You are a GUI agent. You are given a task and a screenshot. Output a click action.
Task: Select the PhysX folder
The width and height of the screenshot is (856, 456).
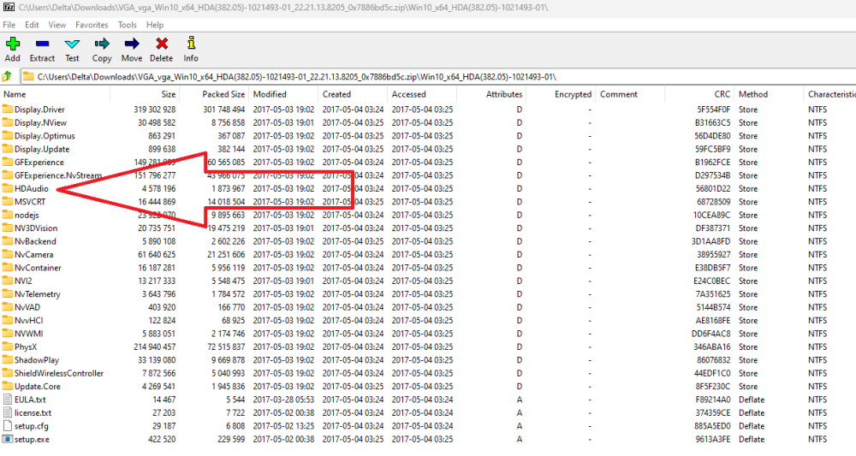click(26, 346)
